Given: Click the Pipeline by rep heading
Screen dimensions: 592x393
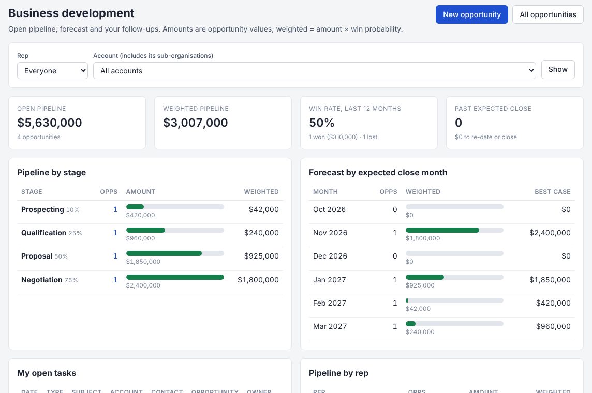Looking at the screenshot, I should click(x=338, y=373).
